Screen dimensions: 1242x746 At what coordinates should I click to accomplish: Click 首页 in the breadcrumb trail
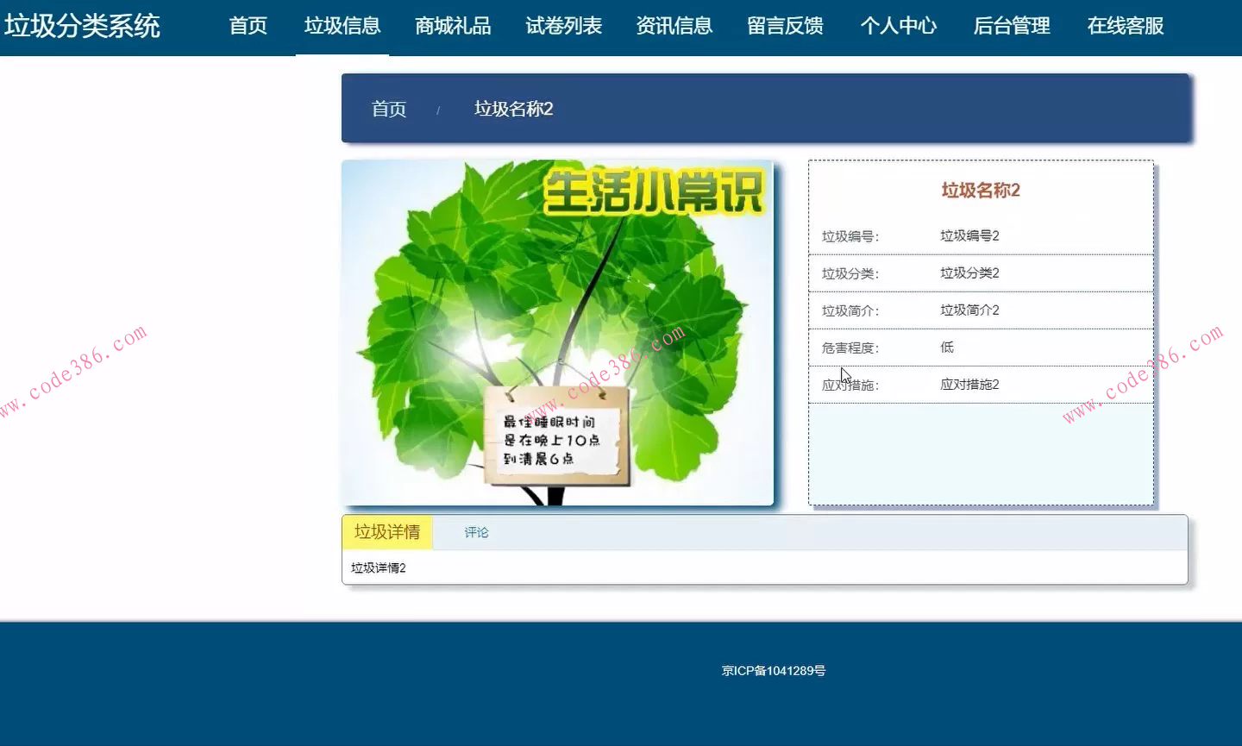[388, 109]
